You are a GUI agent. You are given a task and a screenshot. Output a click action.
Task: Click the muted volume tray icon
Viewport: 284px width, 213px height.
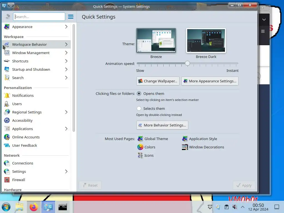(x=235, y=207)
